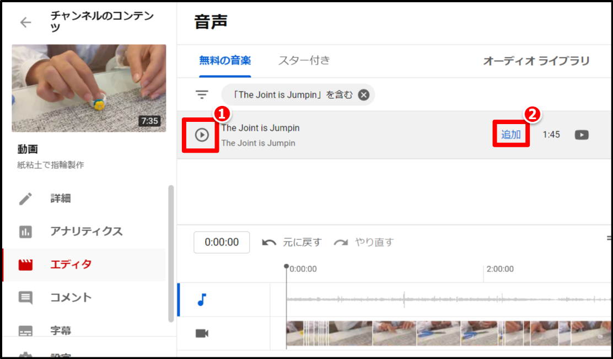Click the video frames strip in timeline
The height and width of the screenshot is (359, 613).
pos(449,333)
